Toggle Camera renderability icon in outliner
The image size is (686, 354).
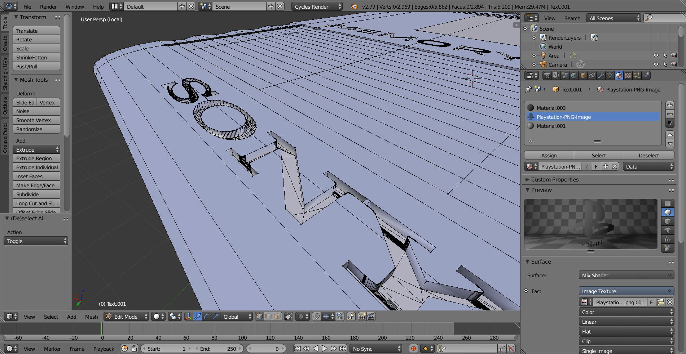point(674,64)
